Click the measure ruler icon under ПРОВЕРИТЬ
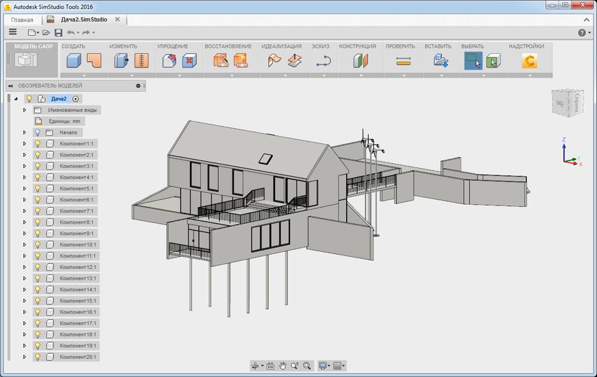Screen dimensions: 597x377 click(403, 61)
